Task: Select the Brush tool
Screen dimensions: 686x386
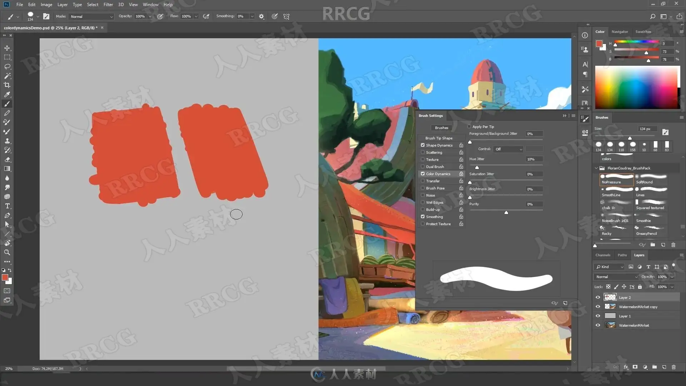Action: [x=7, y=104]
